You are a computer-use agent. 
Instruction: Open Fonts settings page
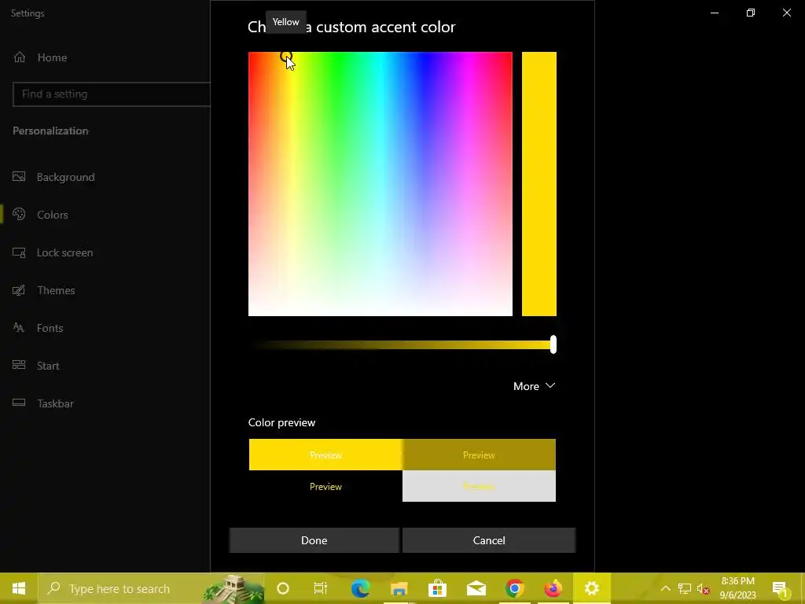(50, 328)
